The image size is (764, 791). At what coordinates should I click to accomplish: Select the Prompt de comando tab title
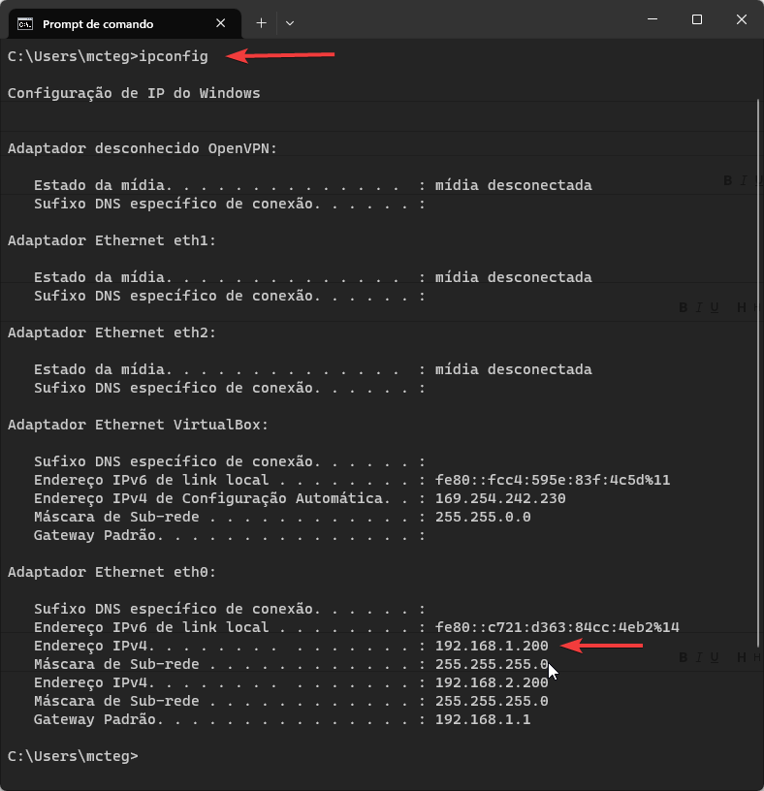pos(97,23)
